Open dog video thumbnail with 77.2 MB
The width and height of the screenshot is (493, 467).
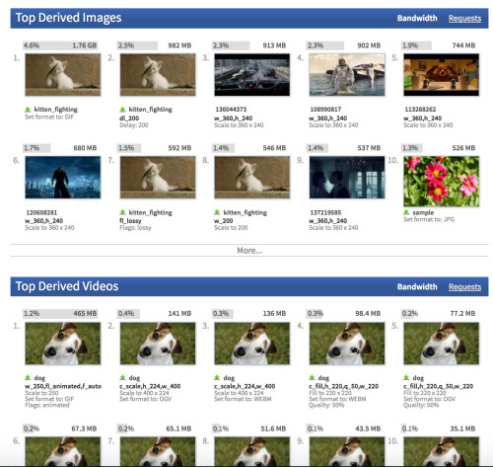[x=442, y=344]
